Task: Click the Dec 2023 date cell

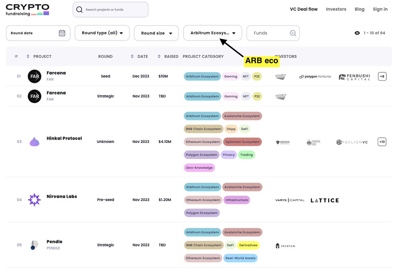Action: pyautogui.click(x=141, y=76)
